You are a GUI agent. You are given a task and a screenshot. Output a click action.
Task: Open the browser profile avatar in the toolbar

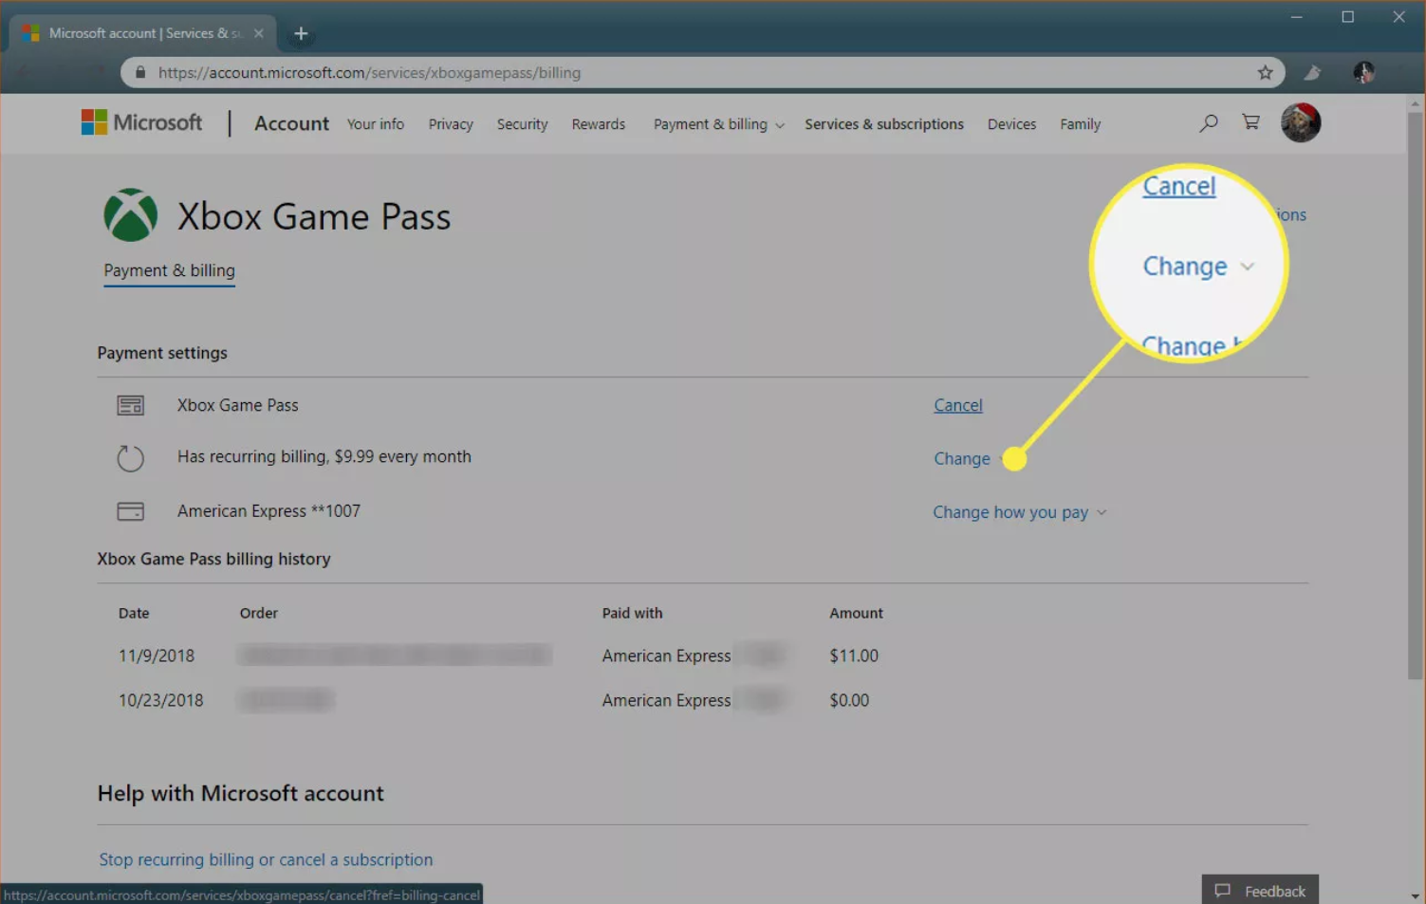click(x=1363, y=73)
